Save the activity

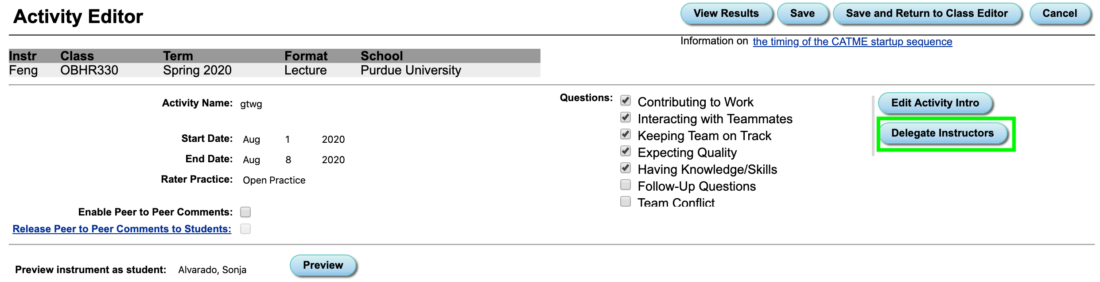tap(803, 13)
